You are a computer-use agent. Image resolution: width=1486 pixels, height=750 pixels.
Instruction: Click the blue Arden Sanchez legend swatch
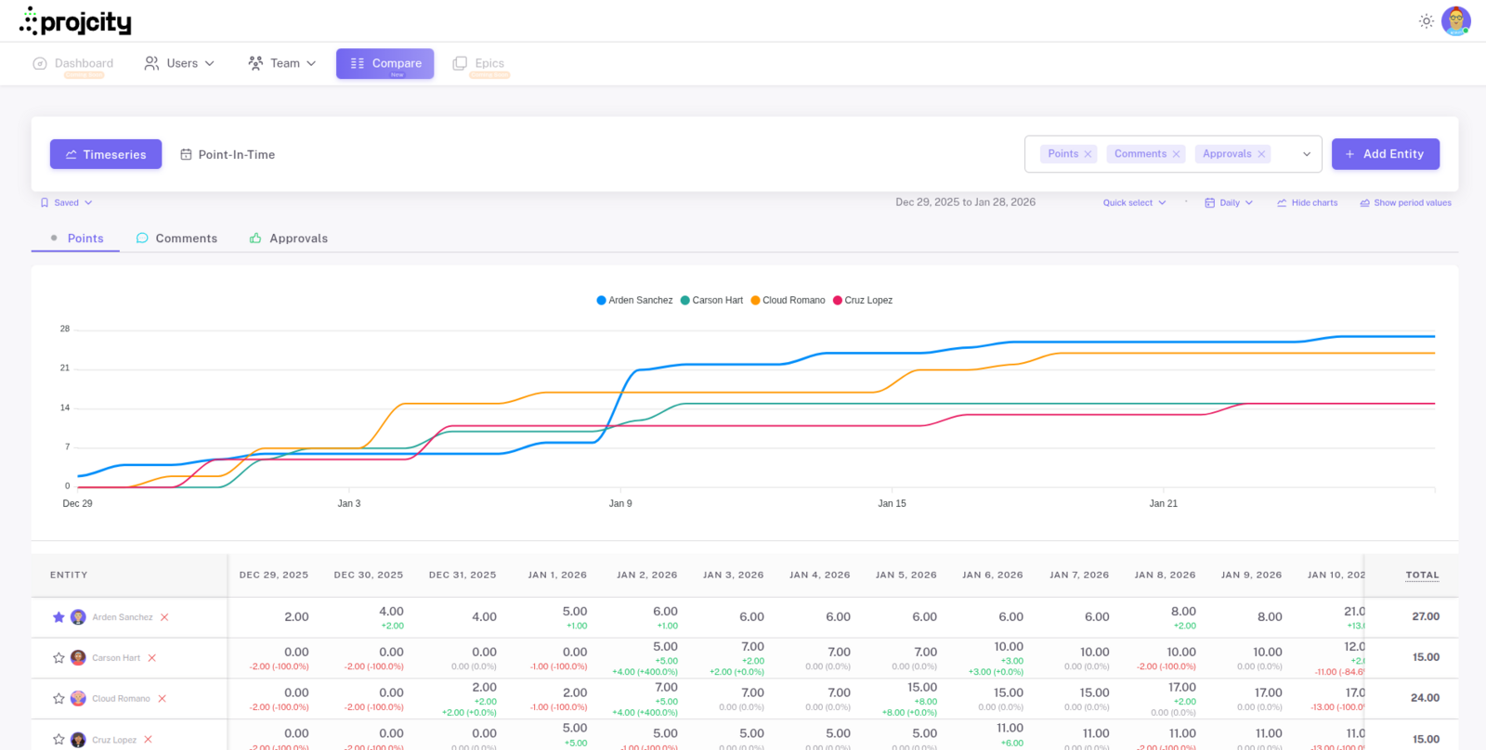click(601, 301)
